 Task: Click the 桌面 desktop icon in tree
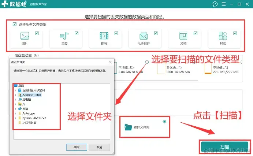pyautogui.click(x=16, y=85)
